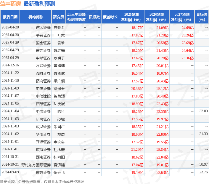
Task: Click researcher name 袁维
Action: coord(61,43)
